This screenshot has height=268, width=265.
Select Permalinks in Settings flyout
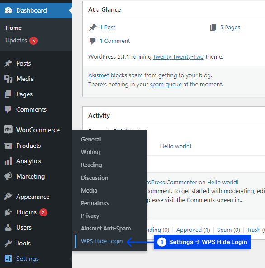[x=95, y=203]
